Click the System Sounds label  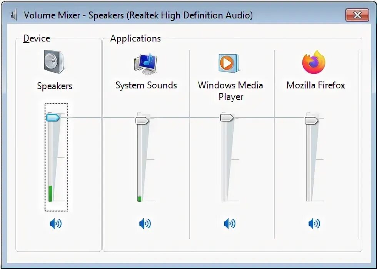pos(146,85)
